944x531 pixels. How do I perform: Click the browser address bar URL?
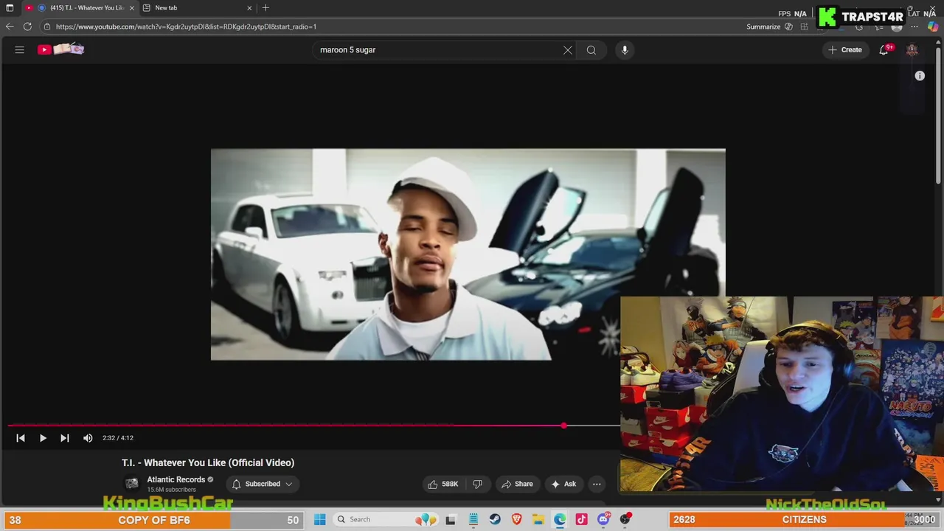click(x=186, y=27)
